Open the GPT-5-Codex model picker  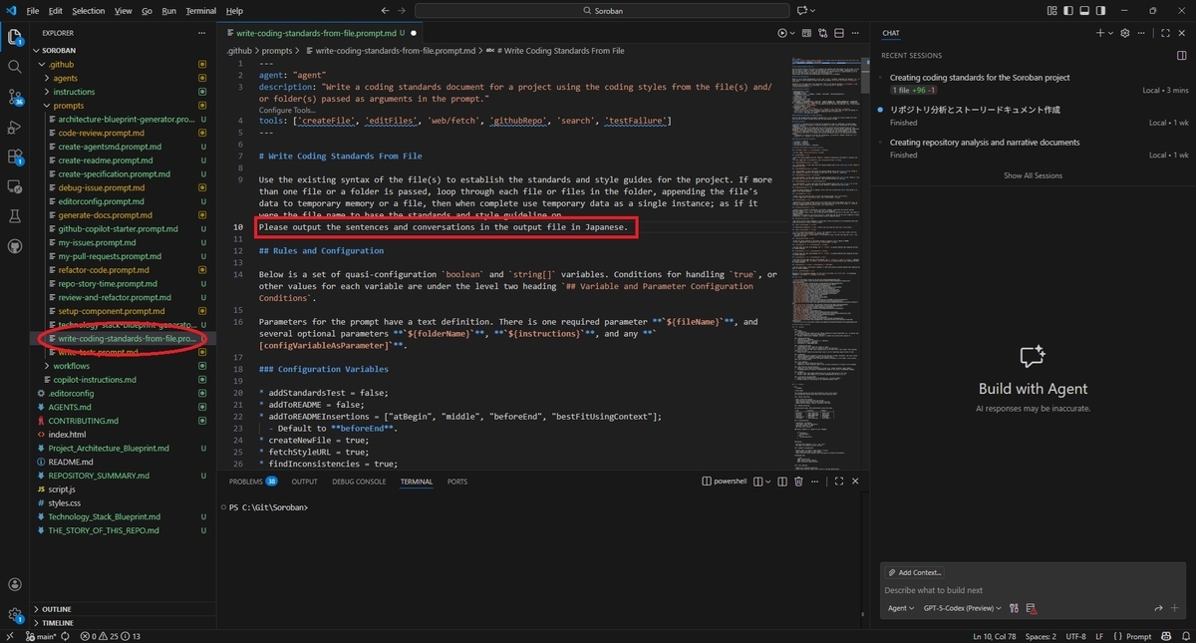(963, 607)
